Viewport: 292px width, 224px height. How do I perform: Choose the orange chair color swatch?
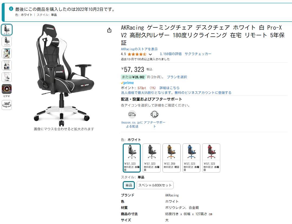171,158
